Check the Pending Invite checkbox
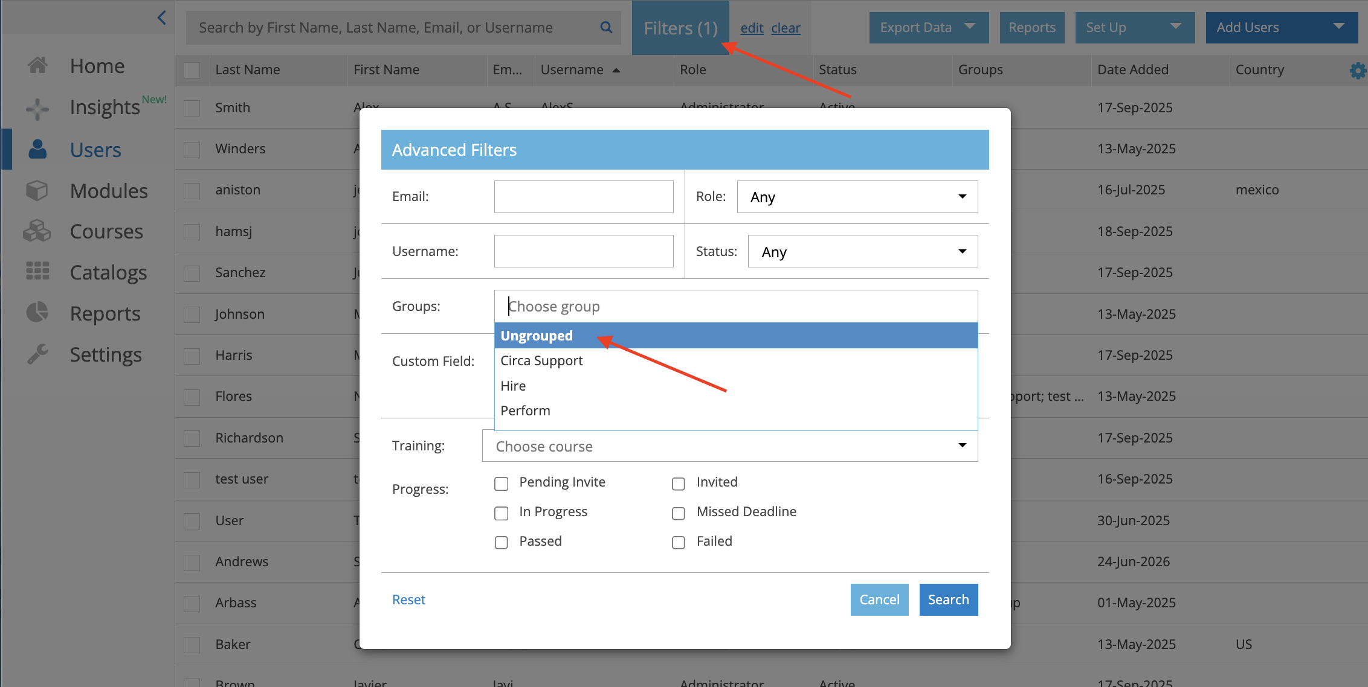This screenshot has width=1368, height=687. [x=502, y=484]
